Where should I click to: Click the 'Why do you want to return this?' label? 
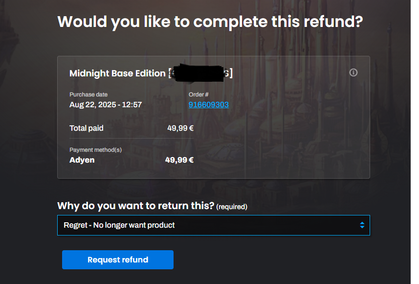coord(136,206)
